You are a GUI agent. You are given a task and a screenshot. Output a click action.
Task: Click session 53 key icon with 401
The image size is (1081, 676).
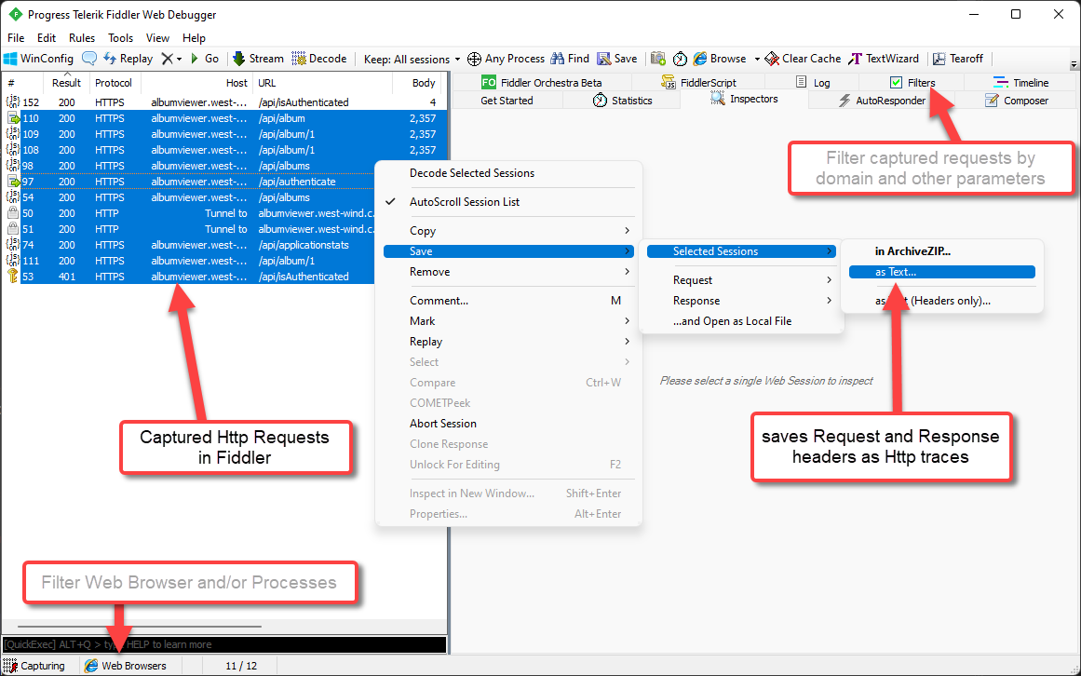point(12,277)
